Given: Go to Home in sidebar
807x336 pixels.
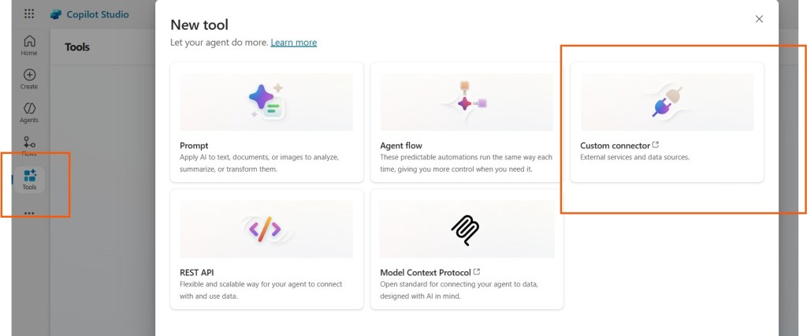Looking at the screenshot, I should click(x=29, y=46).
